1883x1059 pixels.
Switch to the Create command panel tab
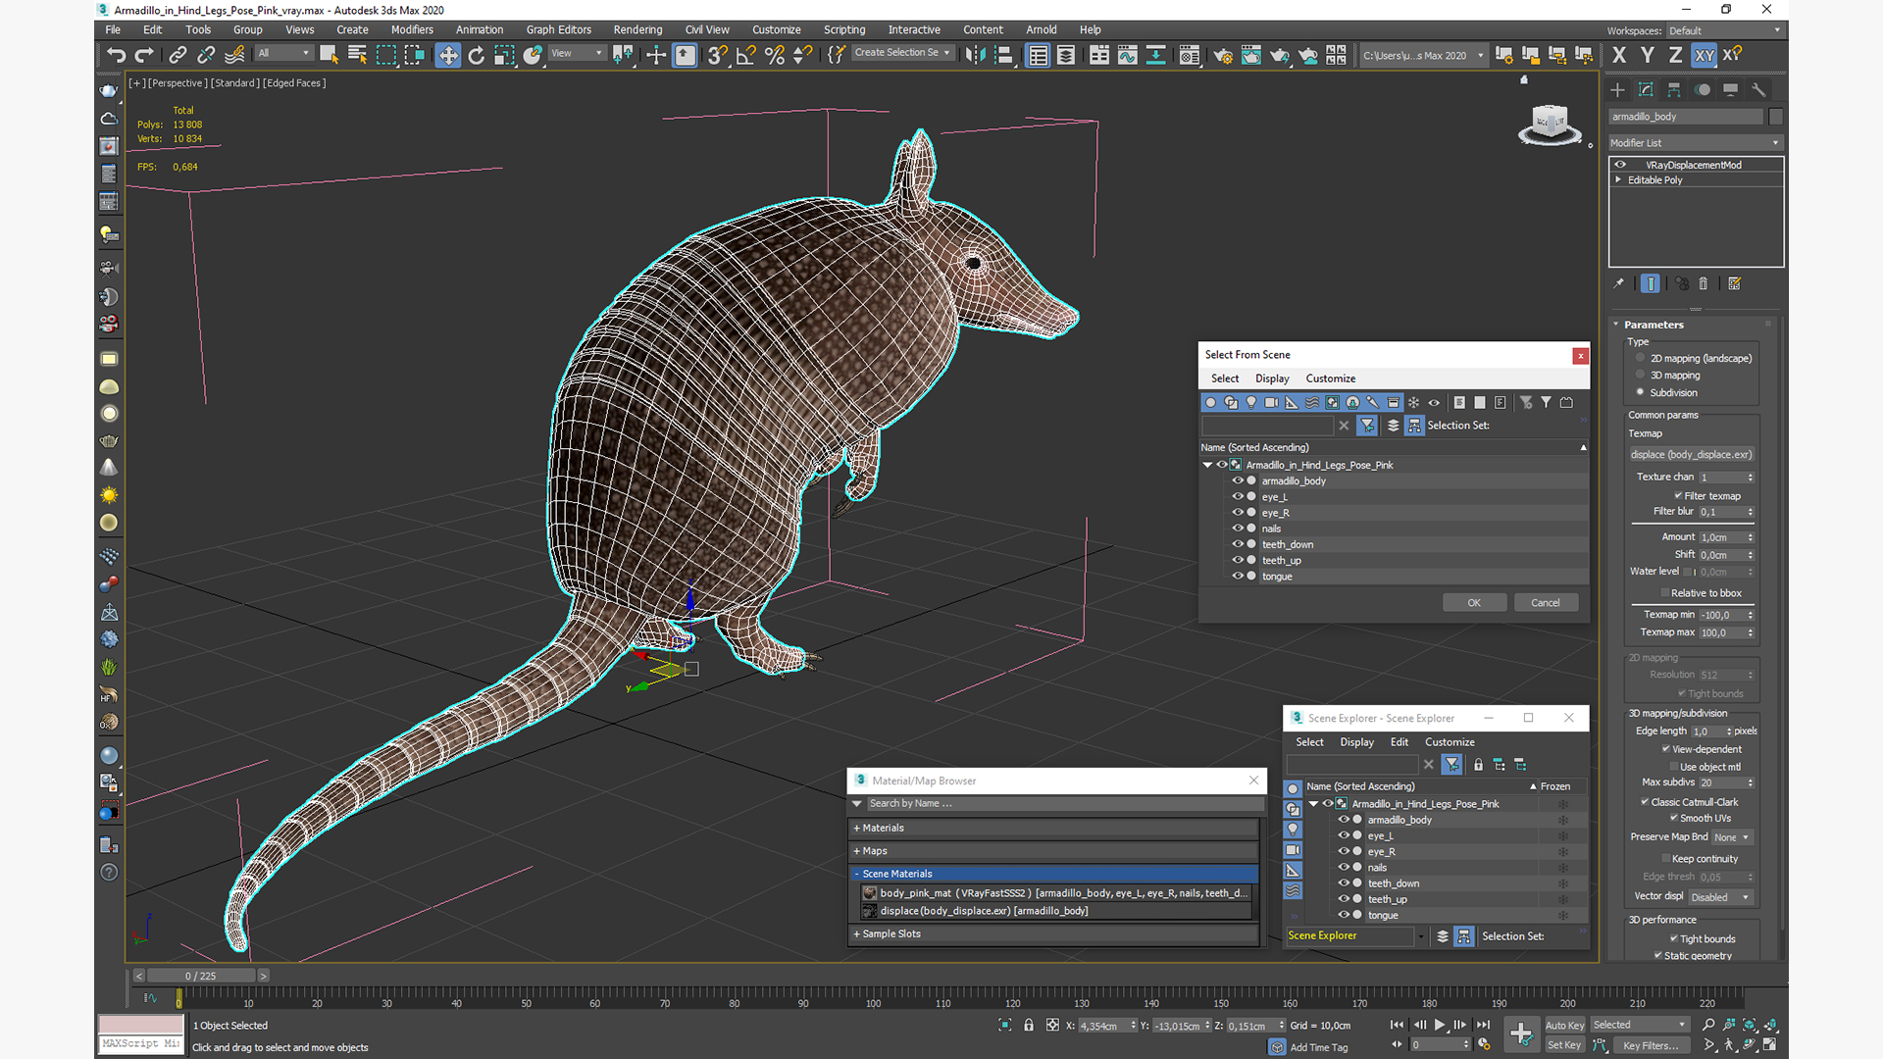pos(1618,89)
